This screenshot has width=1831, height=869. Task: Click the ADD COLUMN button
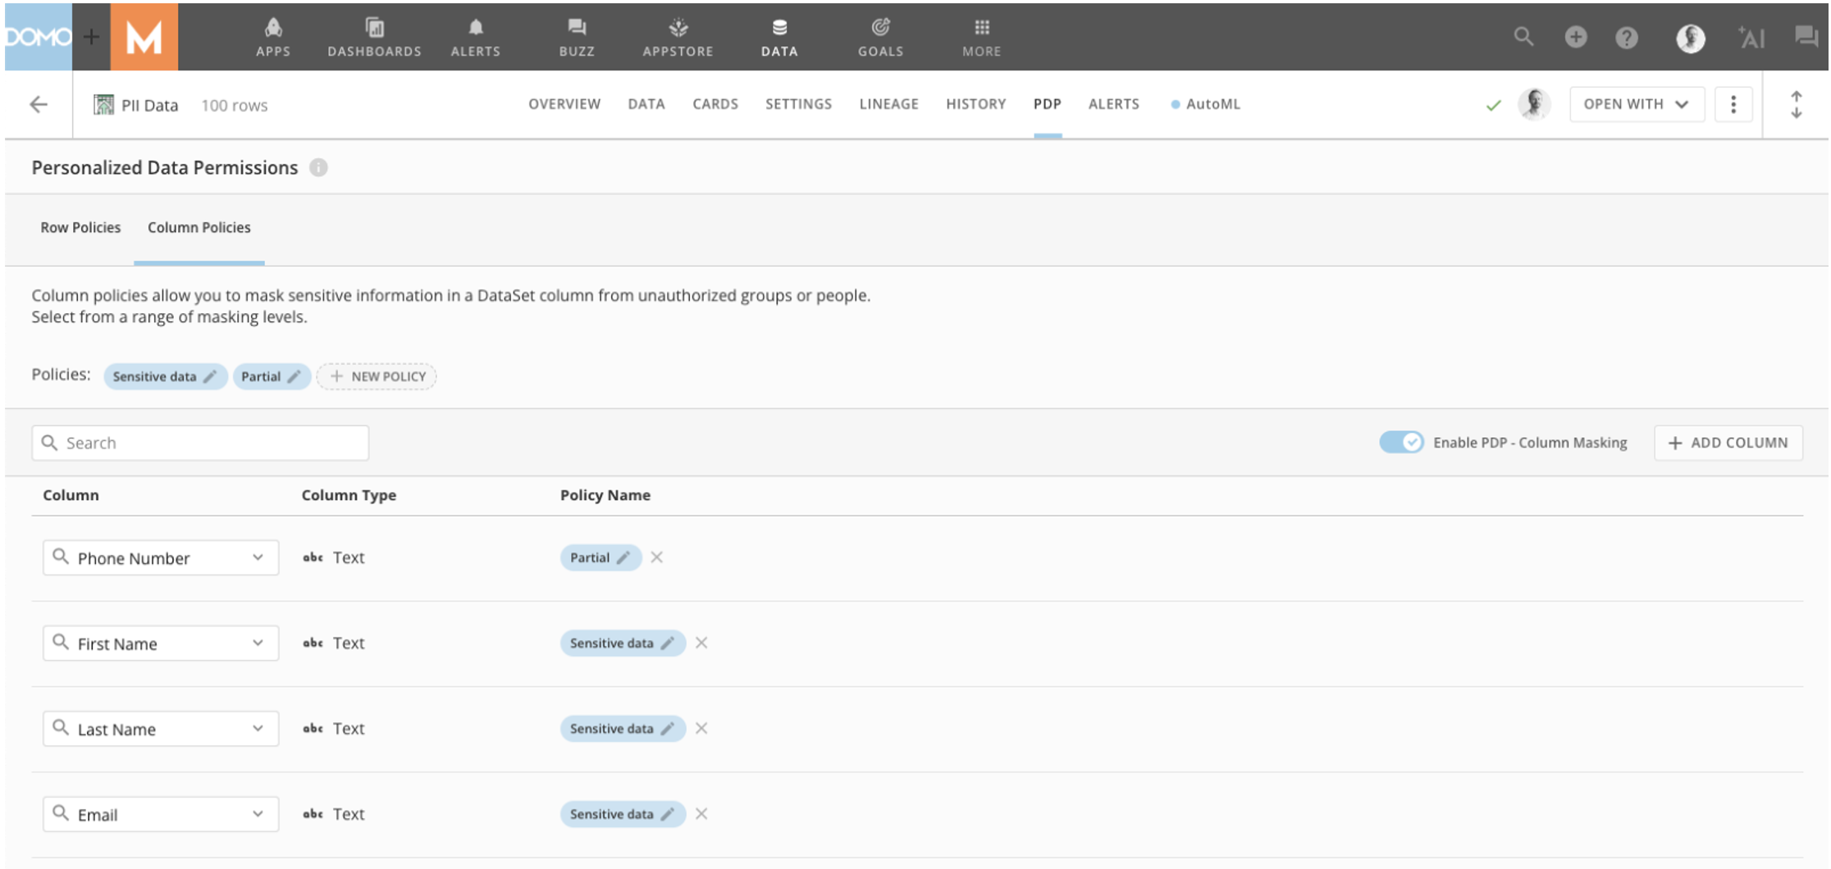pyautogui.click(x=1728, y=443)
